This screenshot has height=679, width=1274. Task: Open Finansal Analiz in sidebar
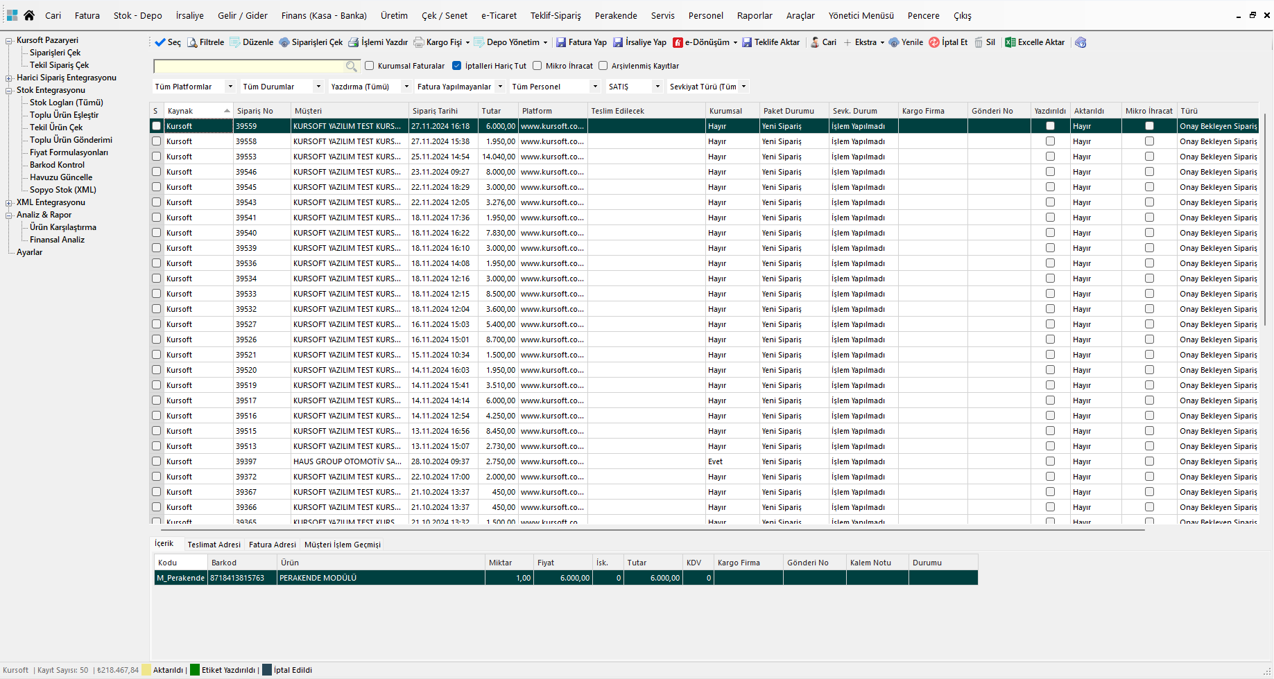click(x=57, y=240)
